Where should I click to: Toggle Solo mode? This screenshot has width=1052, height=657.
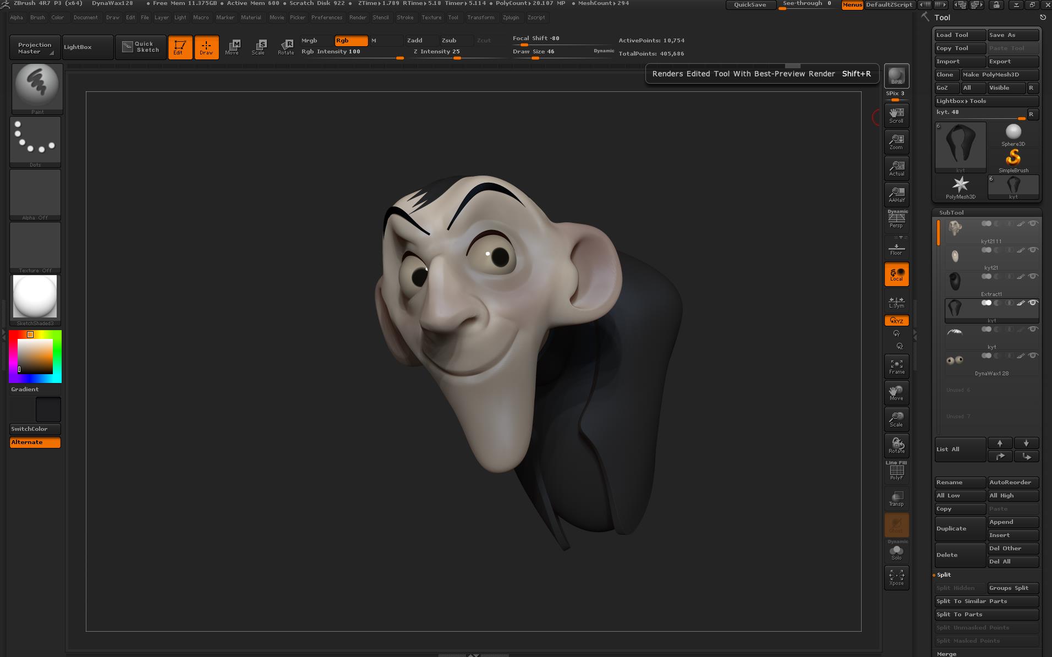click(896, 551)
